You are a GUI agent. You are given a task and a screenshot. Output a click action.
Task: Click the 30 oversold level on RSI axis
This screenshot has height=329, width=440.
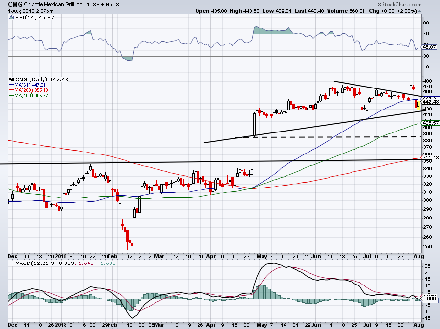coord(426,56)
